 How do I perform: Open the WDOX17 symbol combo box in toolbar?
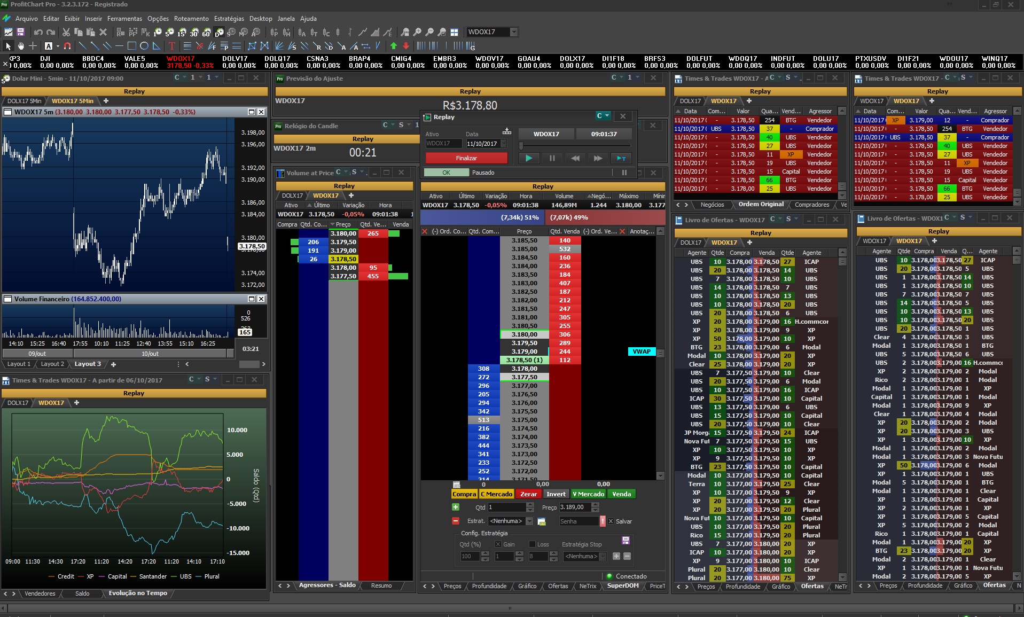492,32
